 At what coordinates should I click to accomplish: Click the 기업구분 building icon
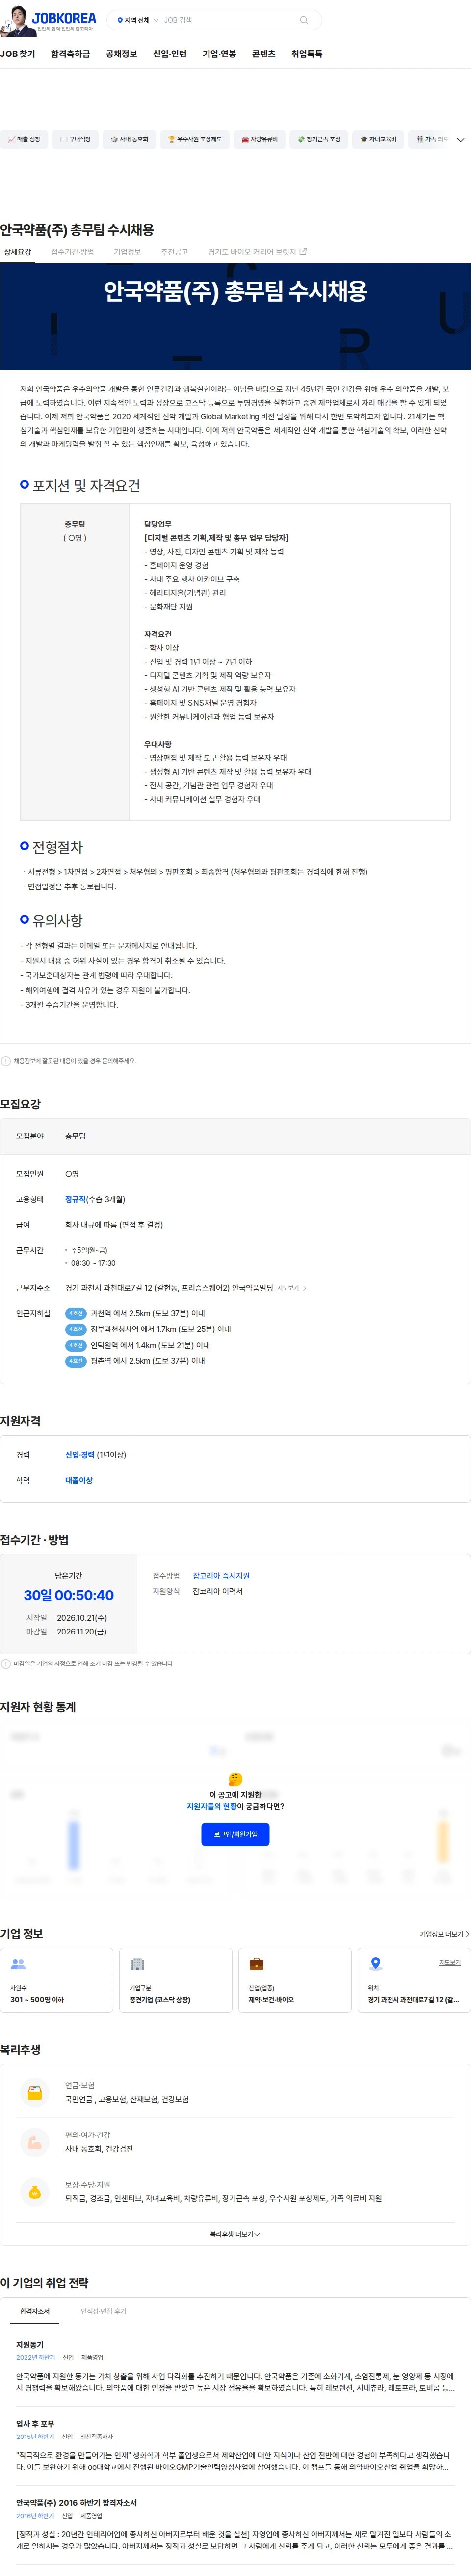click(137, 1964)
